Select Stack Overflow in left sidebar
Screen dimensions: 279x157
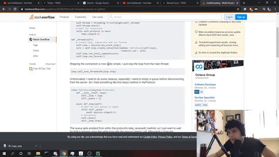tap(42, 40)
